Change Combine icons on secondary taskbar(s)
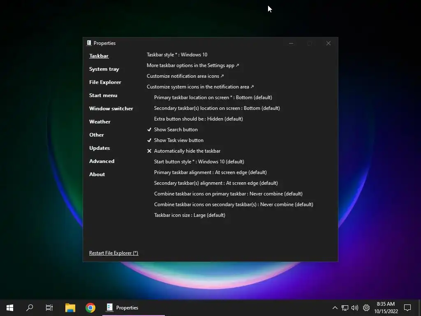421x316 pixels. (234, 204)
